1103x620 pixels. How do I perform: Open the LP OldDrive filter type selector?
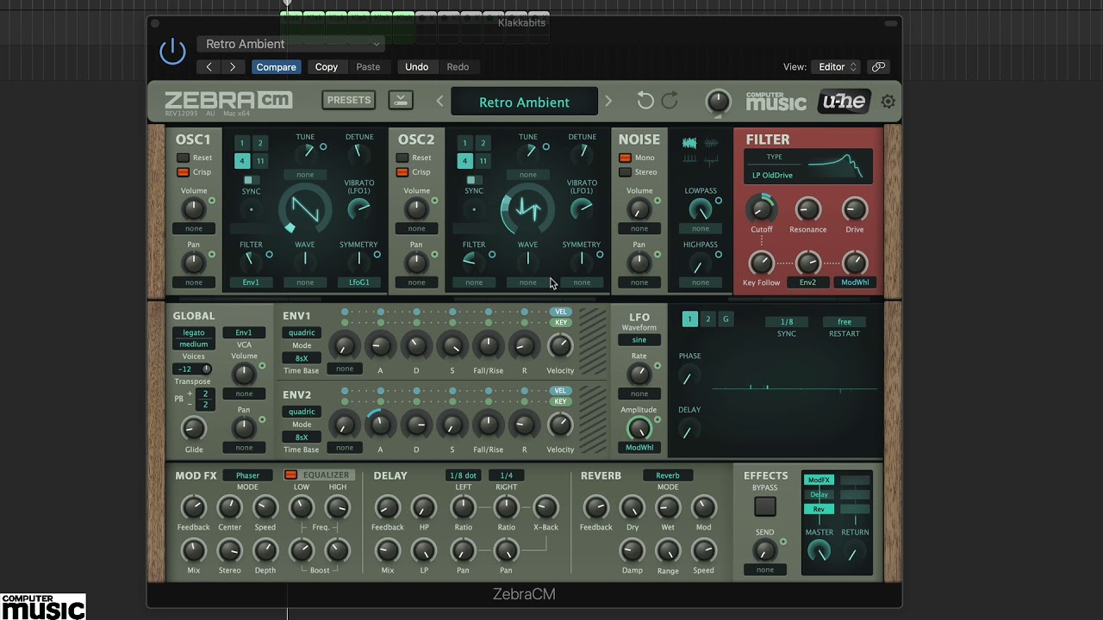(x=772, y=175)
